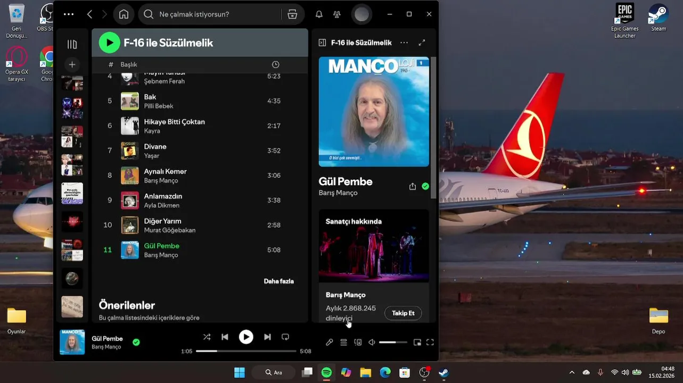Click the Mançoloji album cover art
Image resolution: width=683 pixels, height=383 pixels.
point(374,112)
